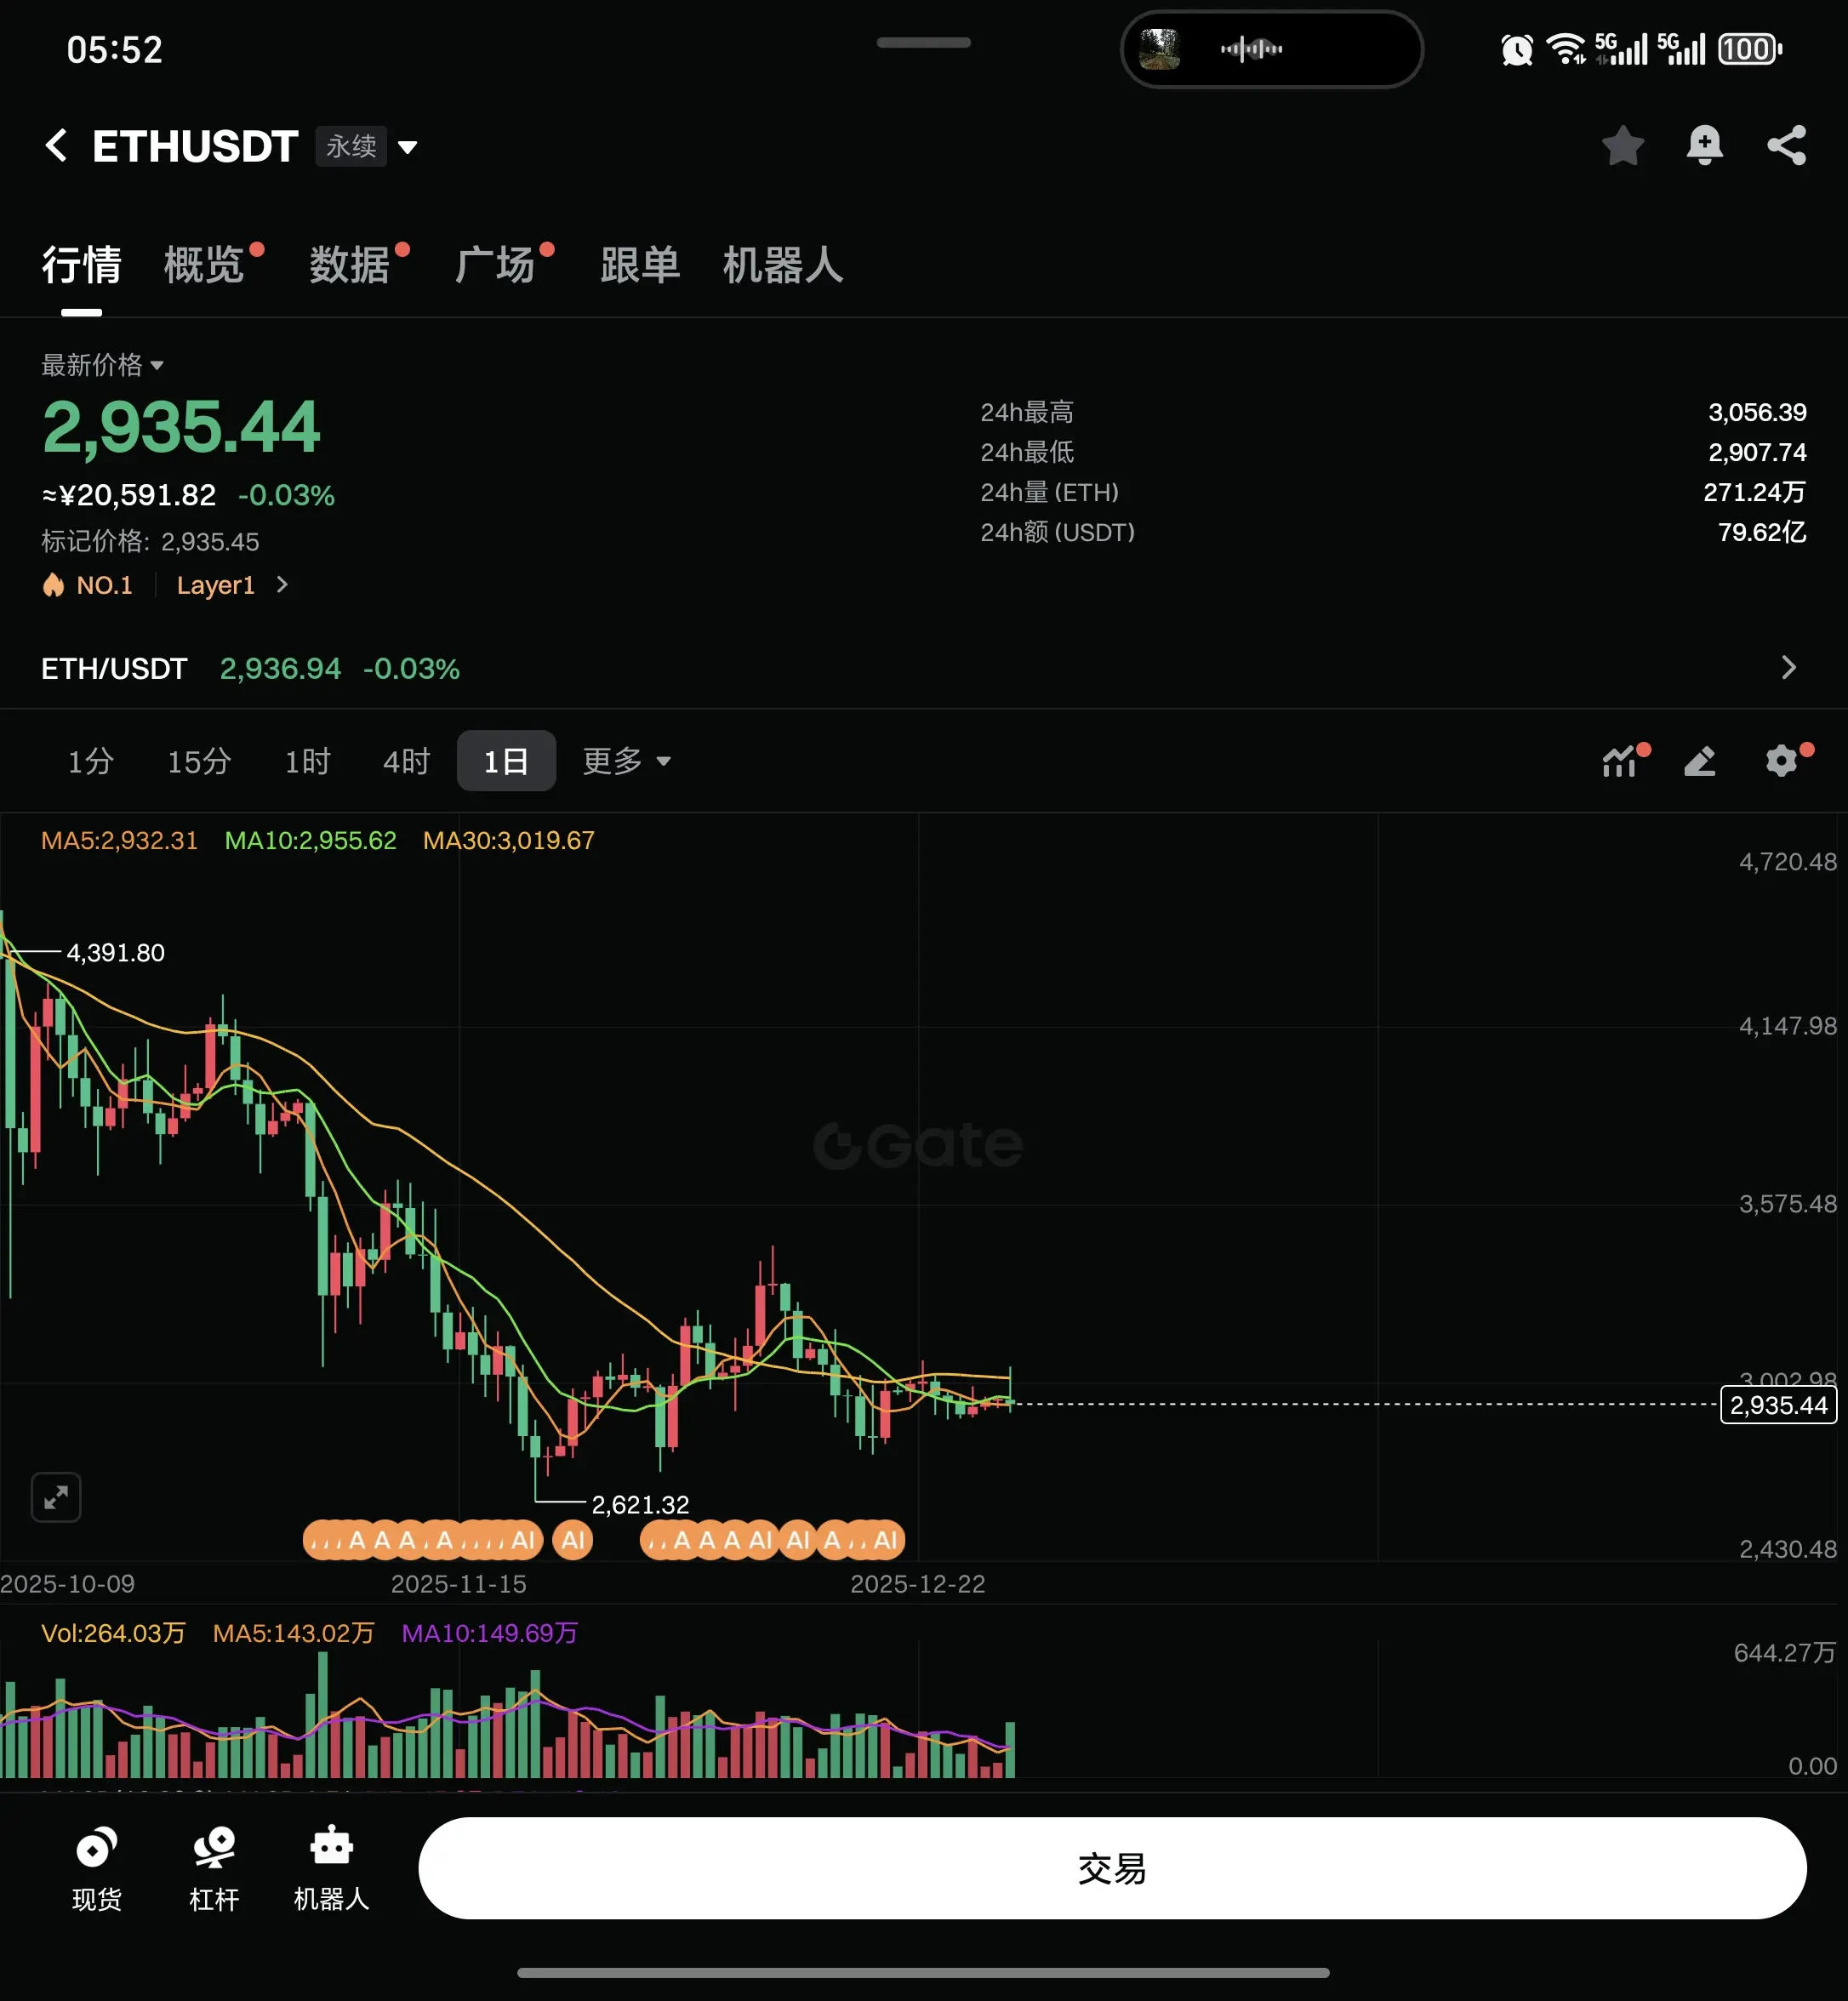This screenshot has height=2001, width=1848.
Task: Select the 4时 chart interval
Action: pos(407,761)
